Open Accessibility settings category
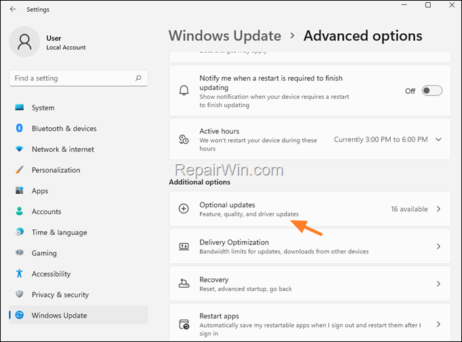 coord(79,274)
